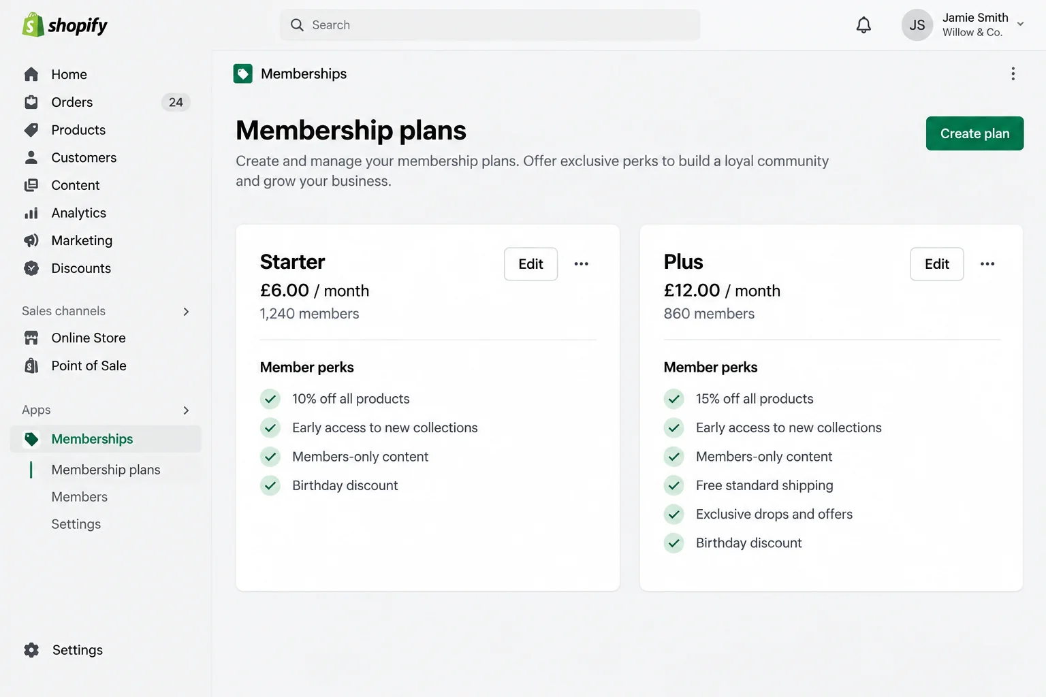This screenshot has width=1046, height=697.
Task: Click the Point of Sale bag icon
Action: tap(31, 366)
